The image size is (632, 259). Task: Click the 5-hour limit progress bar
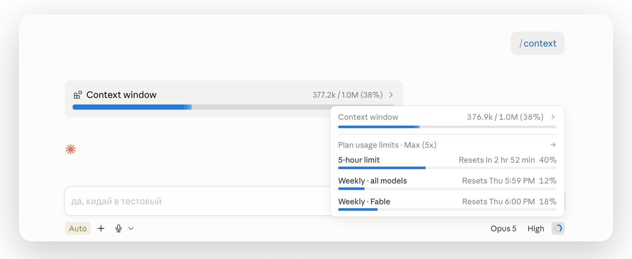(447, 168)
